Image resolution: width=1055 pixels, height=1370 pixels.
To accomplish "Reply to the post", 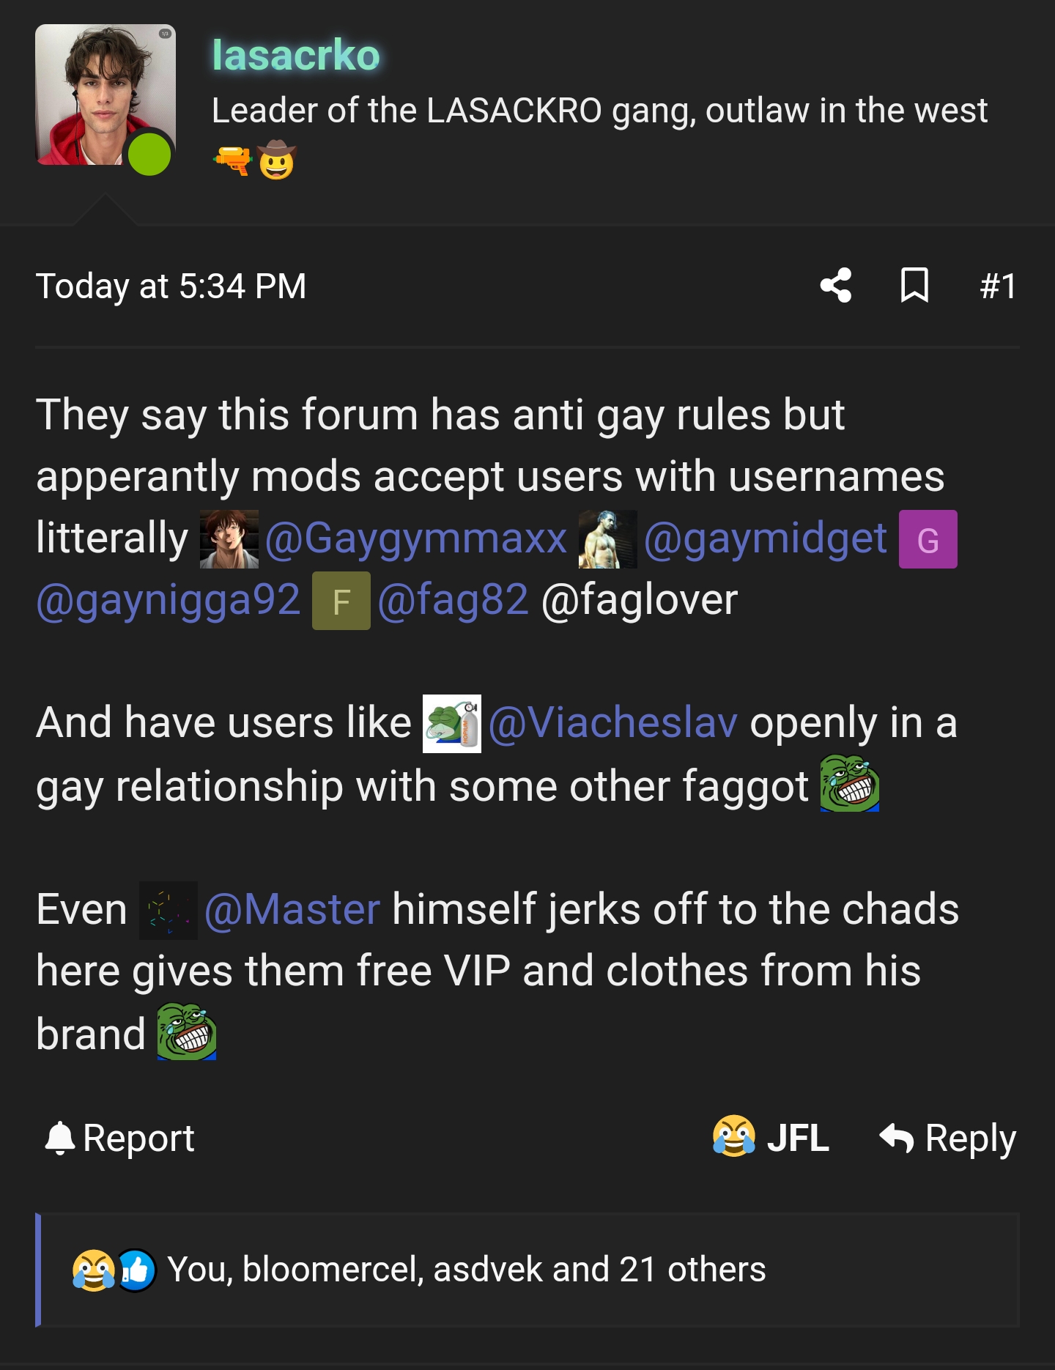I will pos(947,1138).
